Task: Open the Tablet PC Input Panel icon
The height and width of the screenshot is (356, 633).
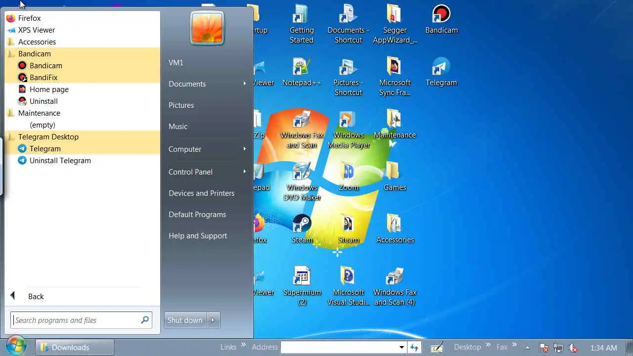Action: click(x=437, y=347)
